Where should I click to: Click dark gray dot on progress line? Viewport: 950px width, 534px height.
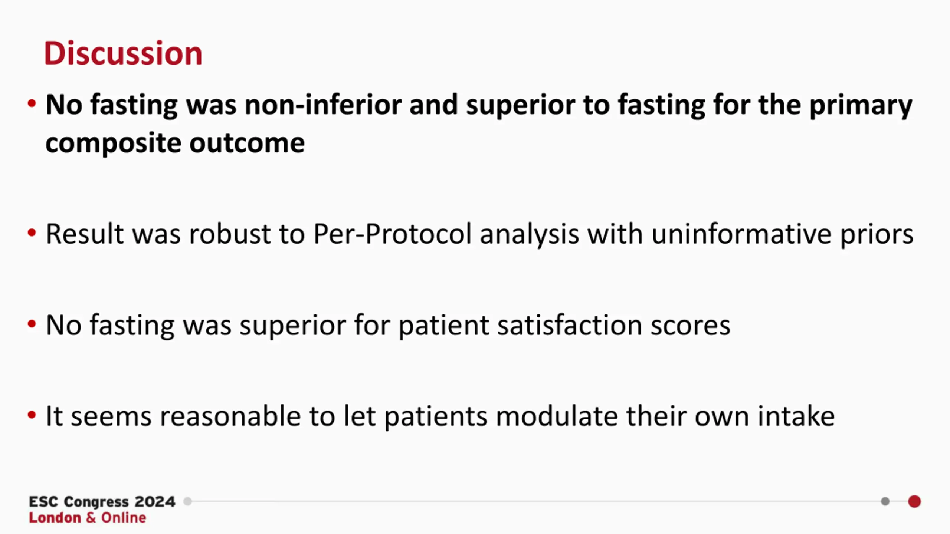[x=885, y=501]
